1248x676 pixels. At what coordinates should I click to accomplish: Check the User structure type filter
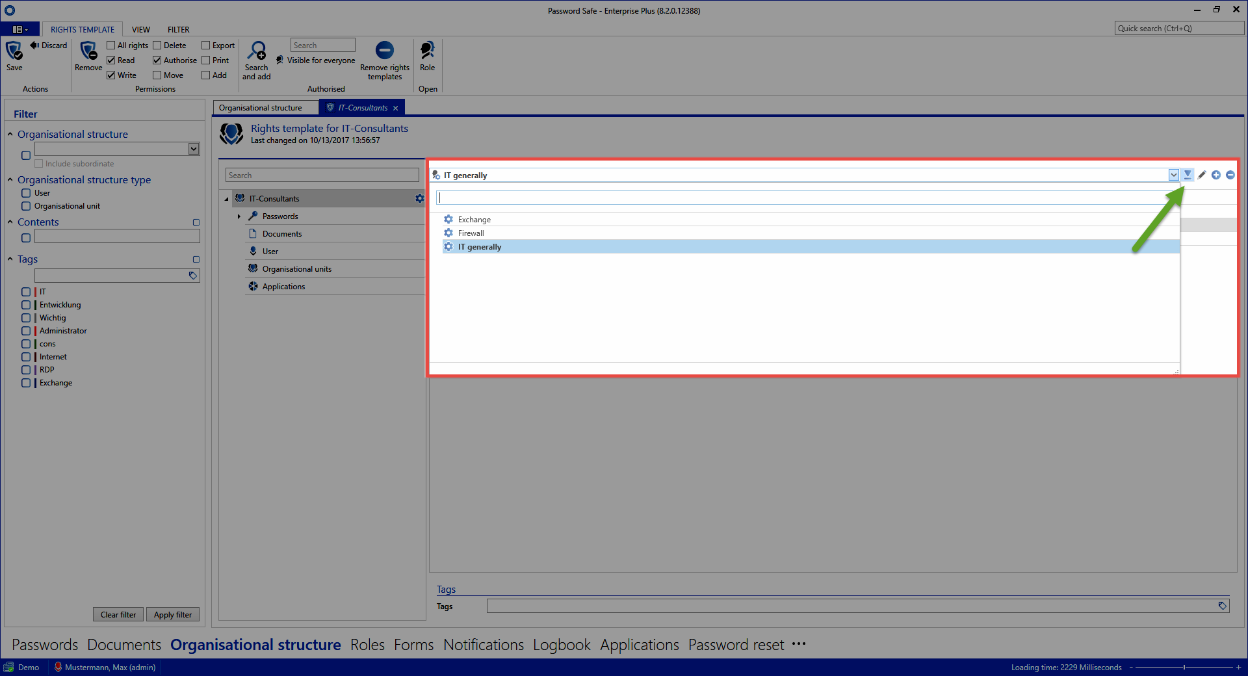click(26, 193)
